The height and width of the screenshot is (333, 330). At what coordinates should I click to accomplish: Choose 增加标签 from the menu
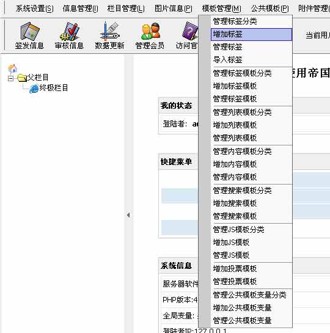coord(251,34)
